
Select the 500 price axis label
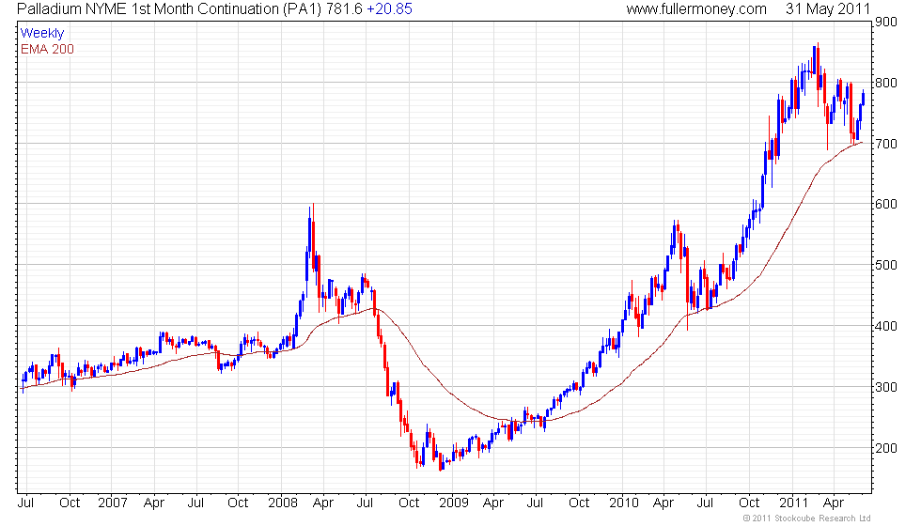[885, 265]
